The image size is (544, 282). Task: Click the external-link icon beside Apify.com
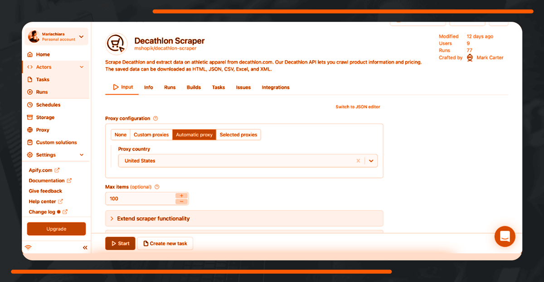coord(57,170)
